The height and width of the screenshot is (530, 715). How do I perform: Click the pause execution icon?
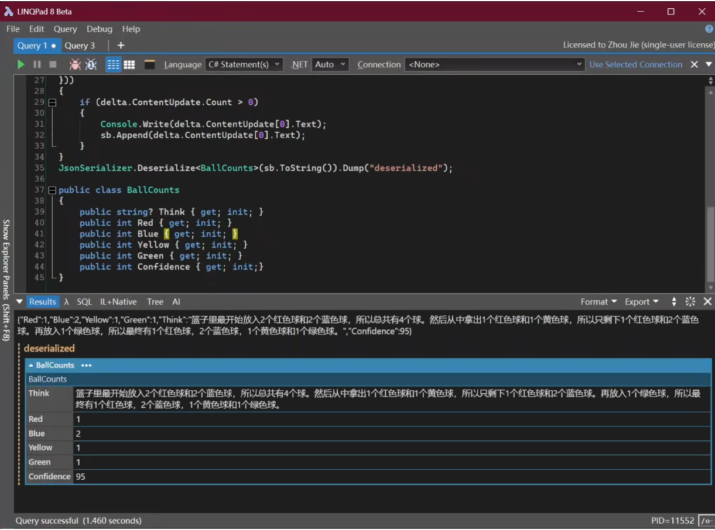(37, 64)
